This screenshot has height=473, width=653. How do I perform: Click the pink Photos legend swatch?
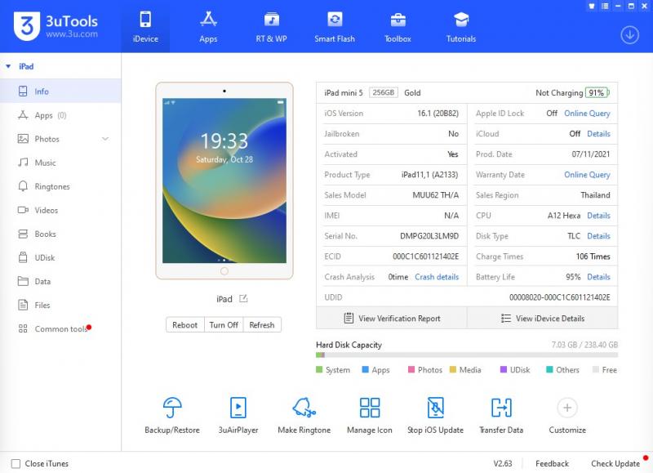pos(411,369)
